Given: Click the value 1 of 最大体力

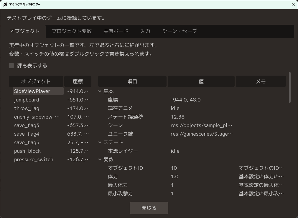Looking at the screenshot, I should pos(172,185).
